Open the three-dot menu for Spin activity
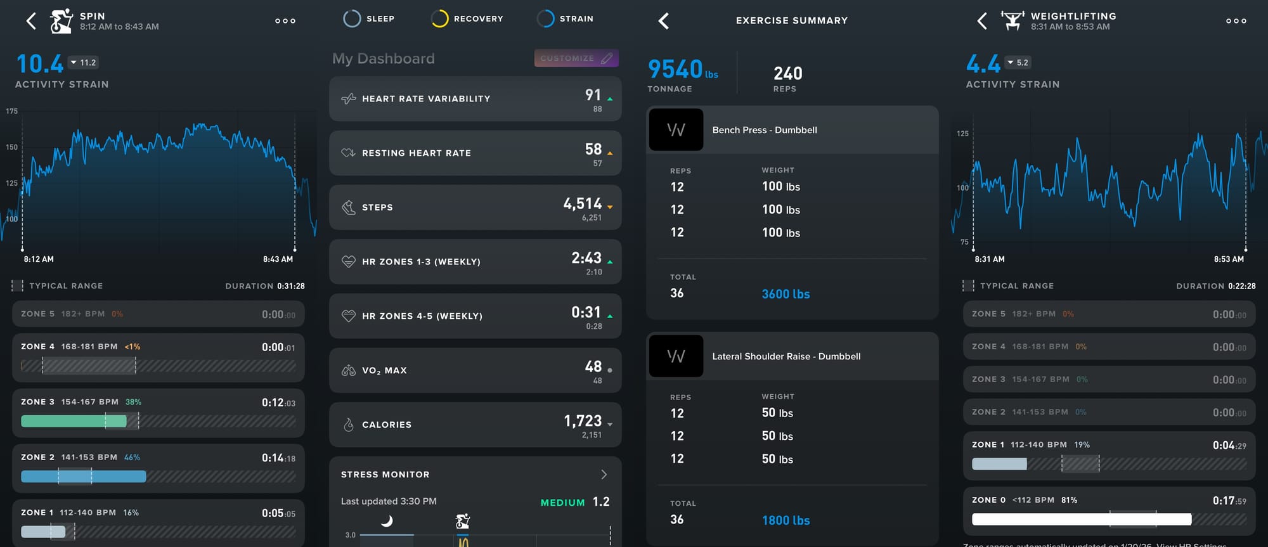The image size is (1268, 547). pyautogui.click(x=285, y=21)
